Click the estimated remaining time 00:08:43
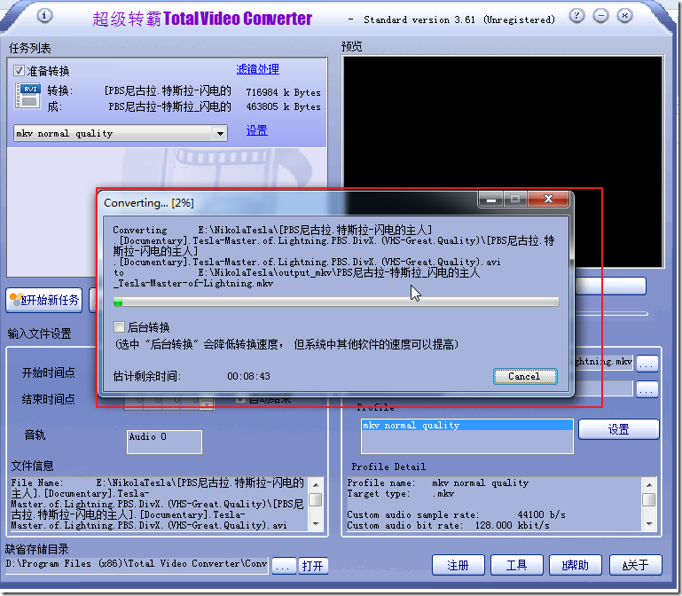This screenshot has height=596, width=682. pyautogui.click(x=249, y=376)
